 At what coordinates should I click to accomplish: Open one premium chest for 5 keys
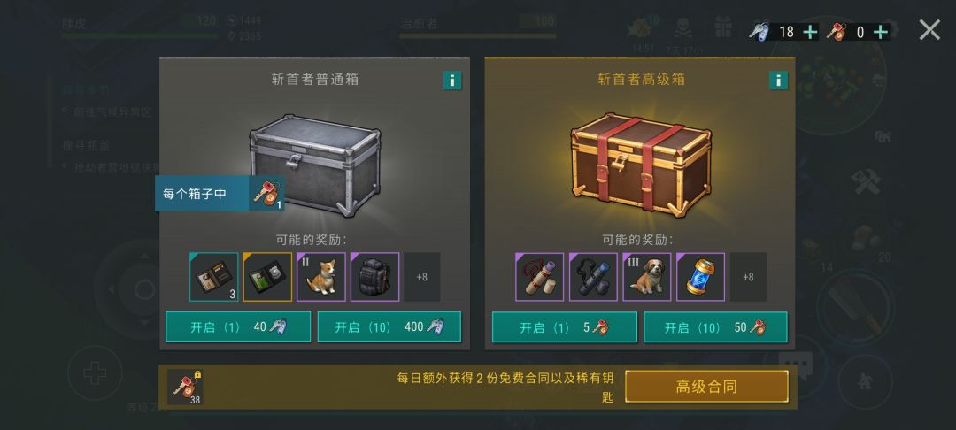(x=565, y=327)
